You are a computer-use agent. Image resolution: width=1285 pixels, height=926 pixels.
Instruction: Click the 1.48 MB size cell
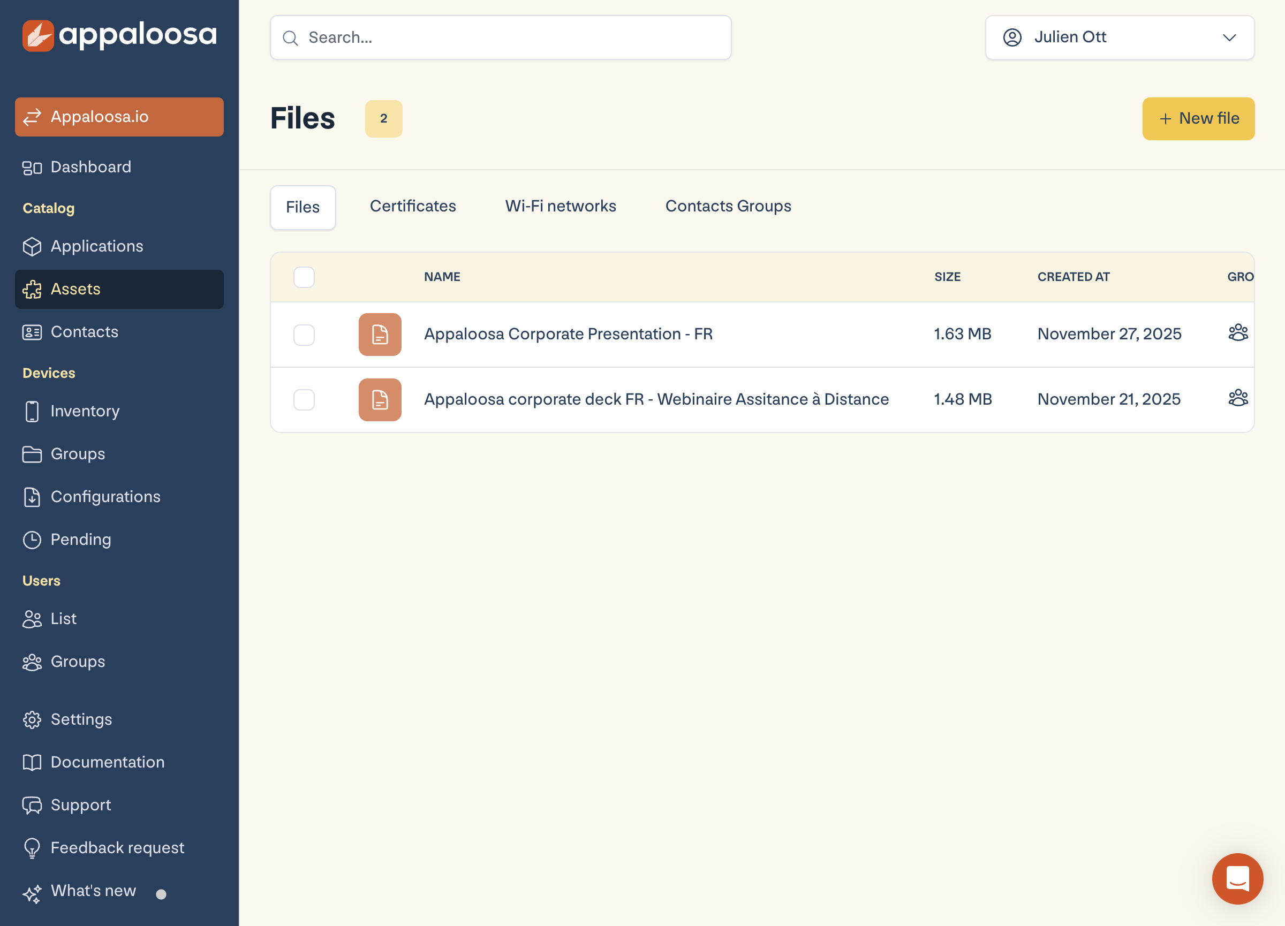tap(963, 400)
